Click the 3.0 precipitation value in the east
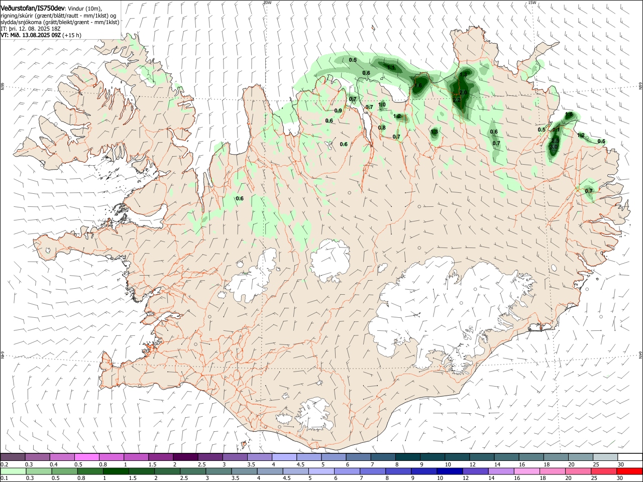Image resolution: width=643 pixels, height=482 pixels. tap(554, 147)
